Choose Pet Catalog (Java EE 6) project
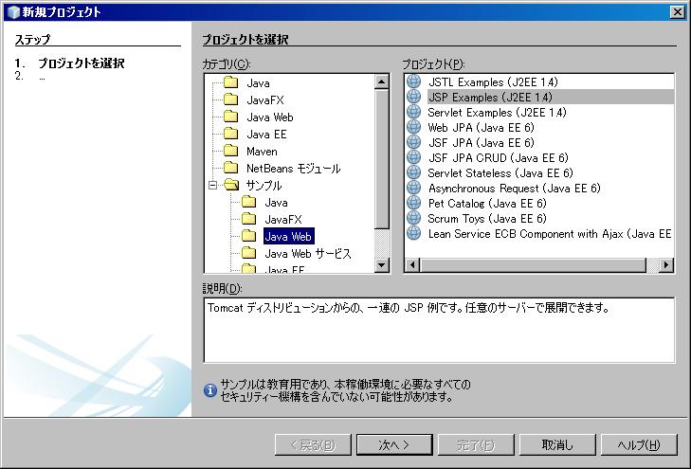 [x=487, y=204]
